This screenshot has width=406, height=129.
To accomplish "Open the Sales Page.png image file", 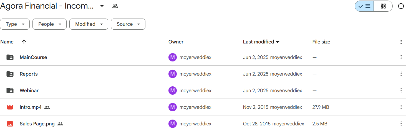I will [x=37, y=124].
